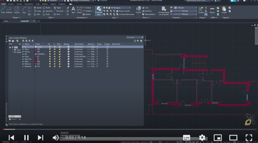Activate the Scala scale tool
The image size is (258, 143).
point(46,14)
